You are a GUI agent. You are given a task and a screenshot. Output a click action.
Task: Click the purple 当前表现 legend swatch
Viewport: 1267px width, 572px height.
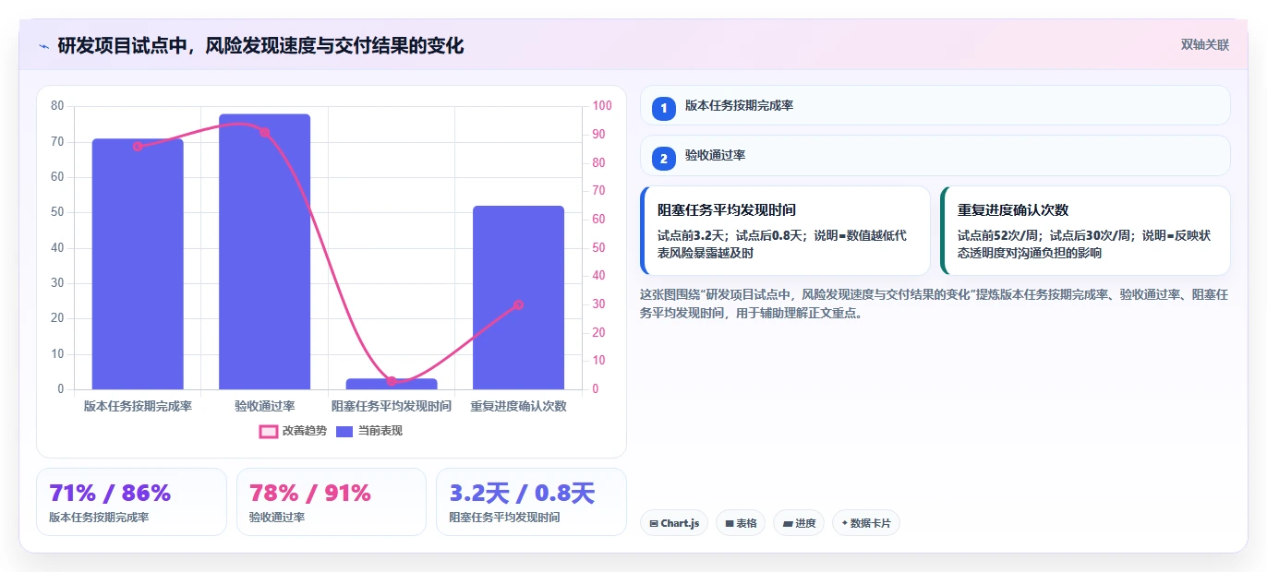coord(344,431)
